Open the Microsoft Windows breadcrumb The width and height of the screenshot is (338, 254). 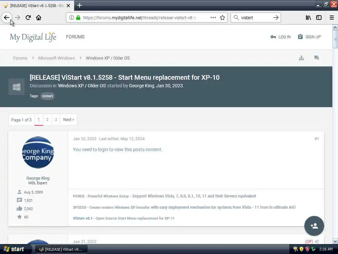tap(56, 58)
